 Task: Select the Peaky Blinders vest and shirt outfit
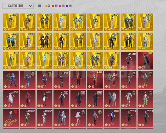[61, 99]
